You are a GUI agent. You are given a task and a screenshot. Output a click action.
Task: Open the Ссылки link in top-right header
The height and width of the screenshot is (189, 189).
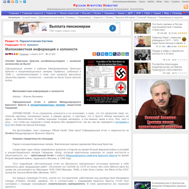pos(142,1)
